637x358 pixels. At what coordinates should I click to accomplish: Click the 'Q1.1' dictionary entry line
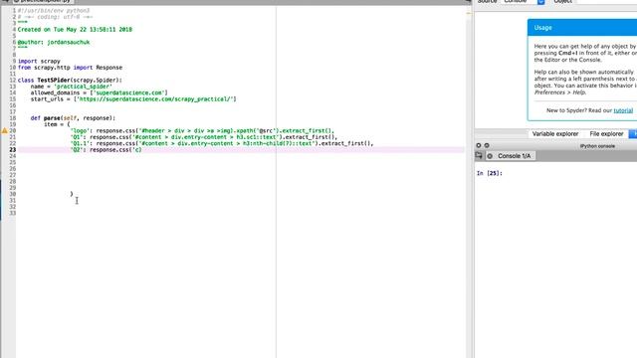tap(222, 143)
